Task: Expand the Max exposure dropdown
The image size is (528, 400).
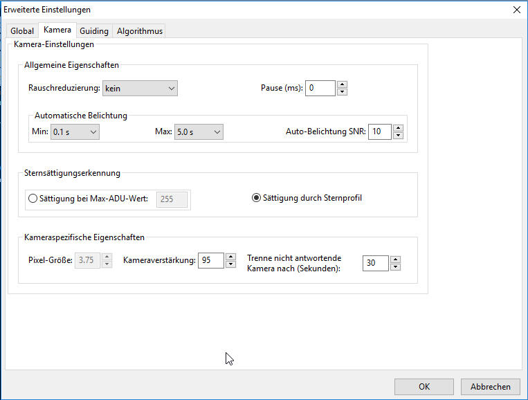Action: point(199,131)
